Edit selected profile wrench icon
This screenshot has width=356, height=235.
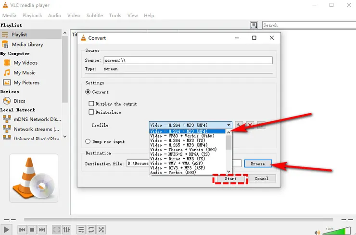tap(239, 125)
